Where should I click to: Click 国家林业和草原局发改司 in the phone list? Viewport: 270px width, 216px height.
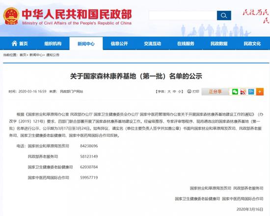click(x=49, y=146)
